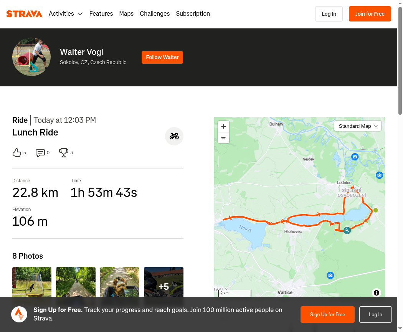Expand the Activities dropdown menu
403x332 pixels.
point(66,13)
